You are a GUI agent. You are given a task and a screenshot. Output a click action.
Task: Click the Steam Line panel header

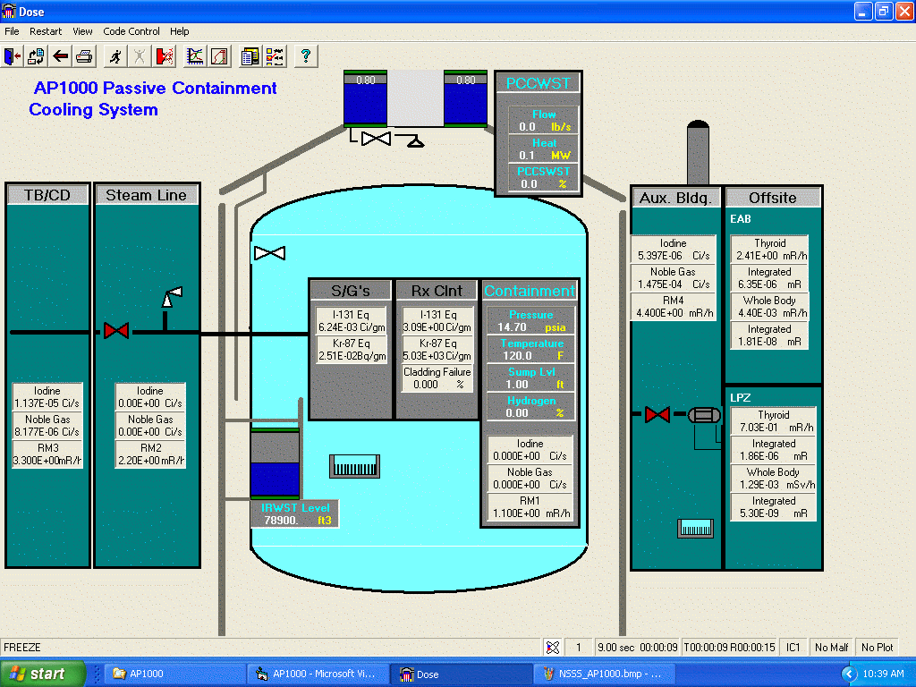146,195
